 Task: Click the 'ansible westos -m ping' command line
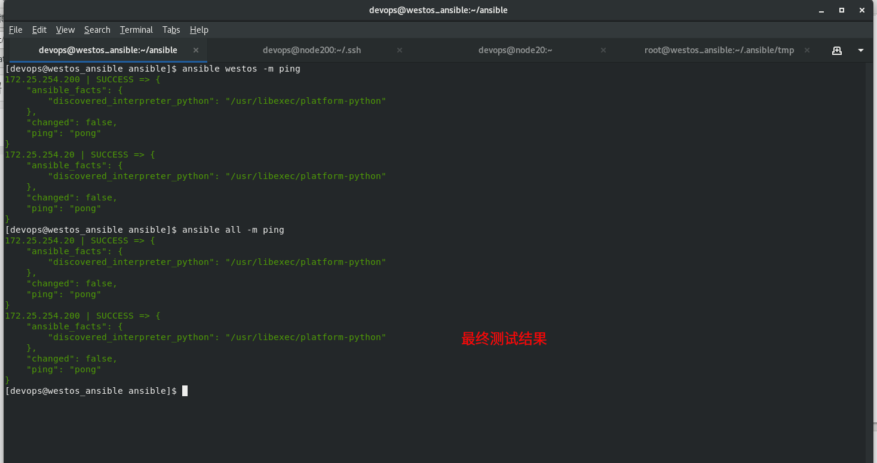(152, 69)
